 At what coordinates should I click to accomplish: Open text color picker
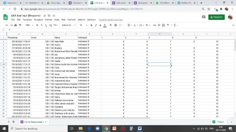[x=105, y=25]
